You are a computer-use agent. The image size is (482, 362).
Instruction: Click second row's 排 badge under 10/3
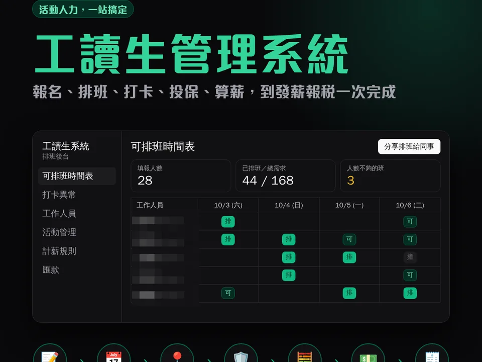click(x=228, y=239)
